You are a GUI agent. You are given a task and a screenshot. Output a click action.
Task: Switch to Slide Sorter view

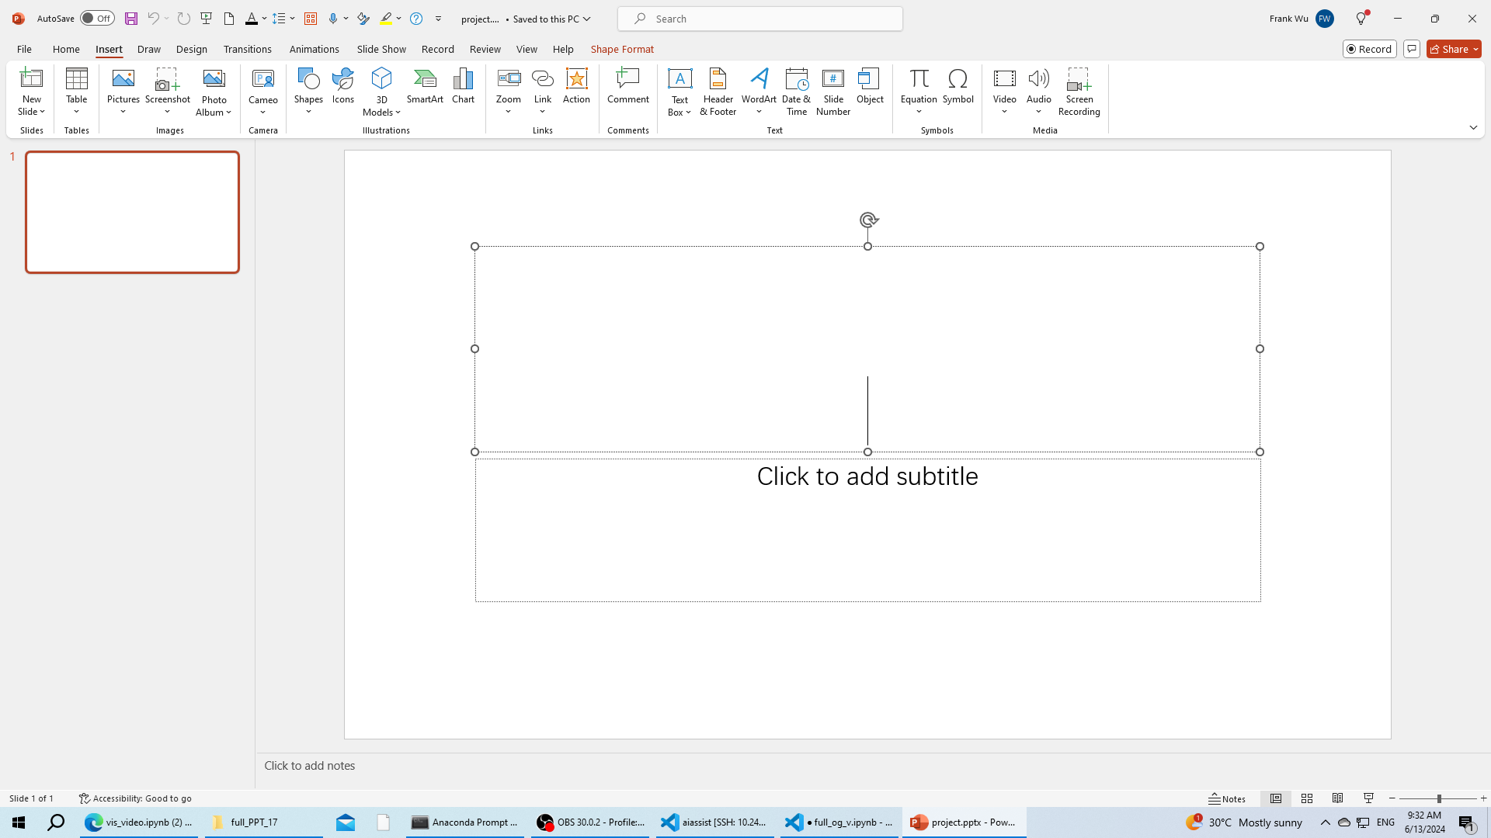click(x=1307, y=798)
